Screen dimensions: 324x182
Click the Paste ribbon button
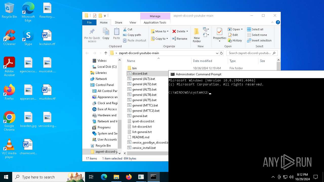tap(116, 34)
